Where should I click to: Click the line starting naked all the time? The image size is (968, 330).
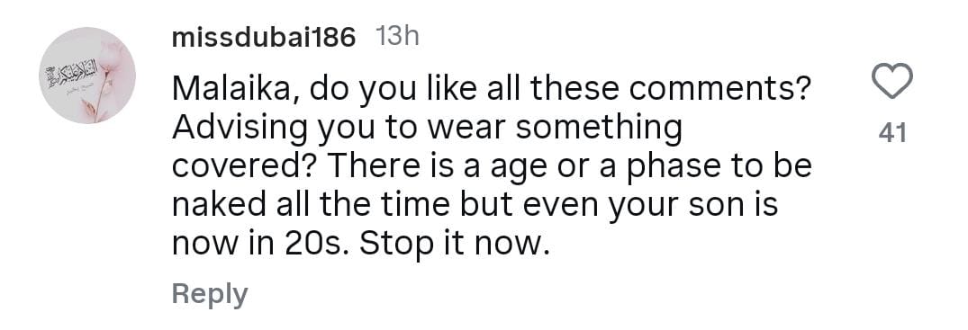(475, 207)
